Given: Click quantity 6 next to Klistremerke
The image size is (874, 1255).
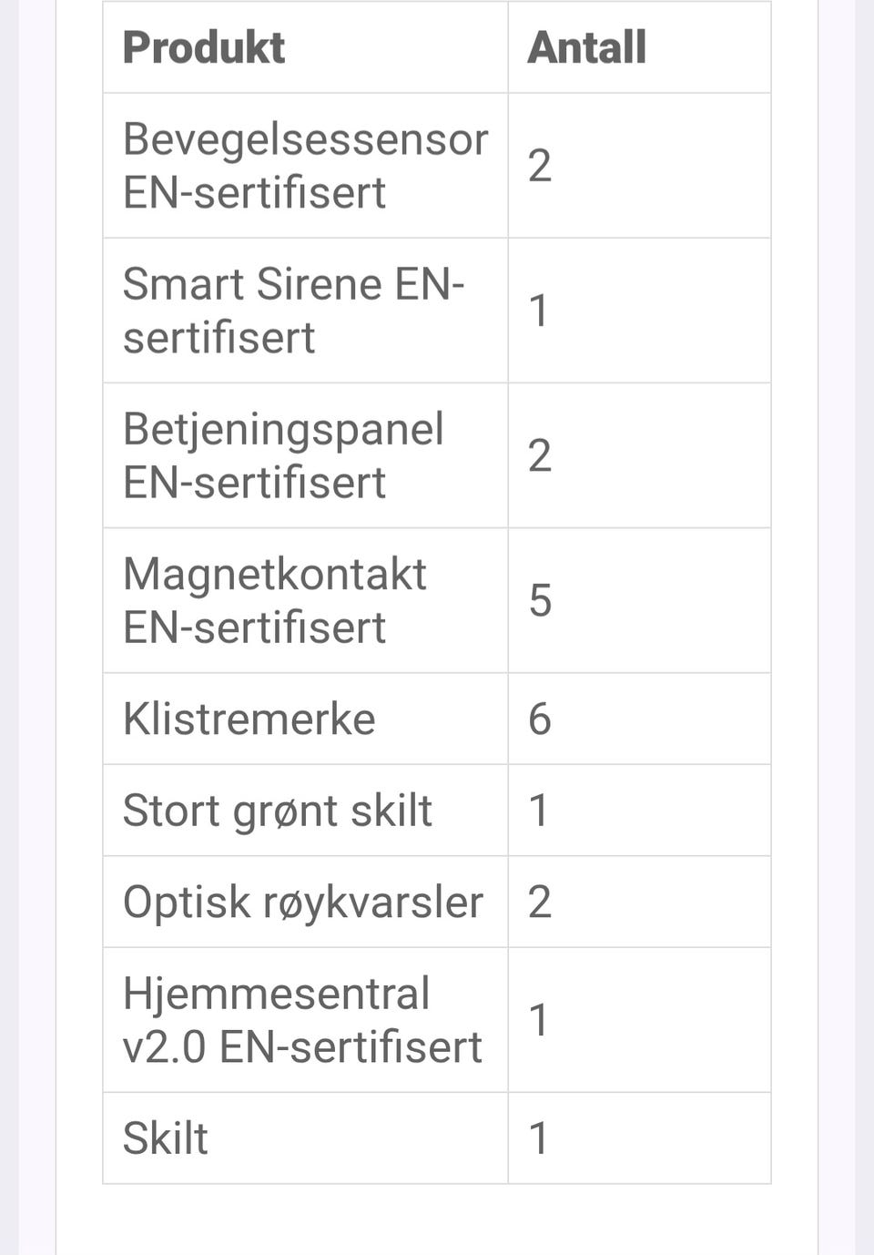Looking at the screenshot, I should tap(540, 719).
